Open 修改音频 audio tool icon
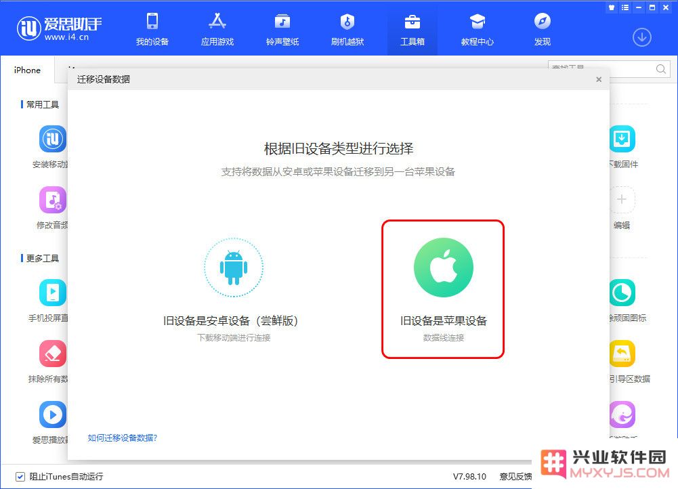This screenshot has height=489, width=678. (53, 200)
